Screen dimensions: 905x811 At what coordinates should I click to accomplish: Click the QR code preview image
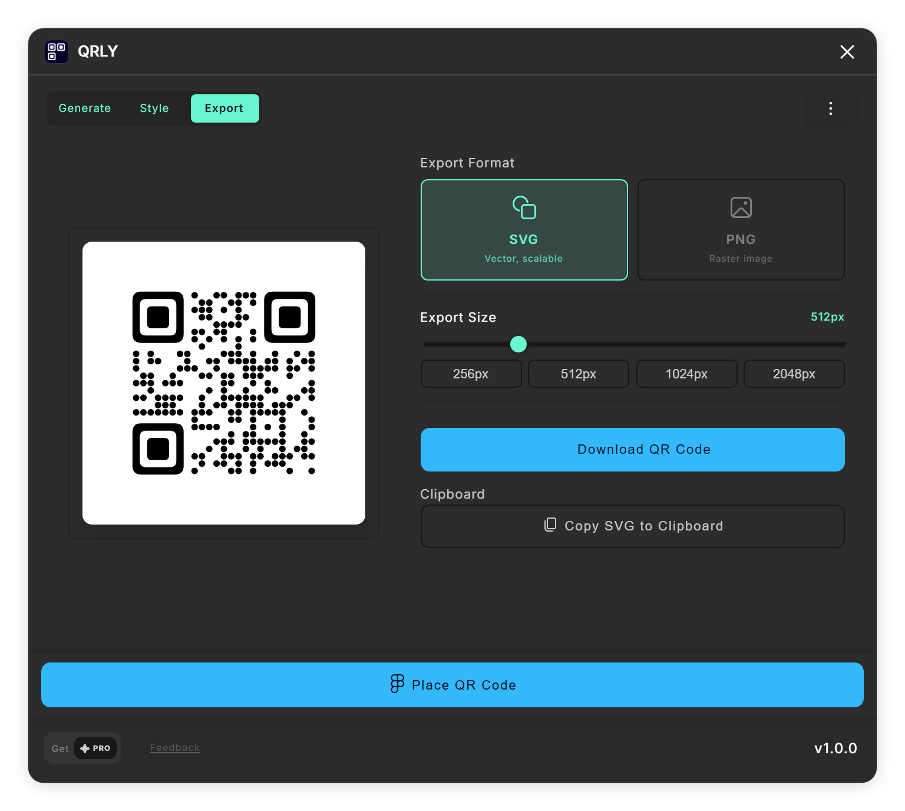(x=224, y=383)
